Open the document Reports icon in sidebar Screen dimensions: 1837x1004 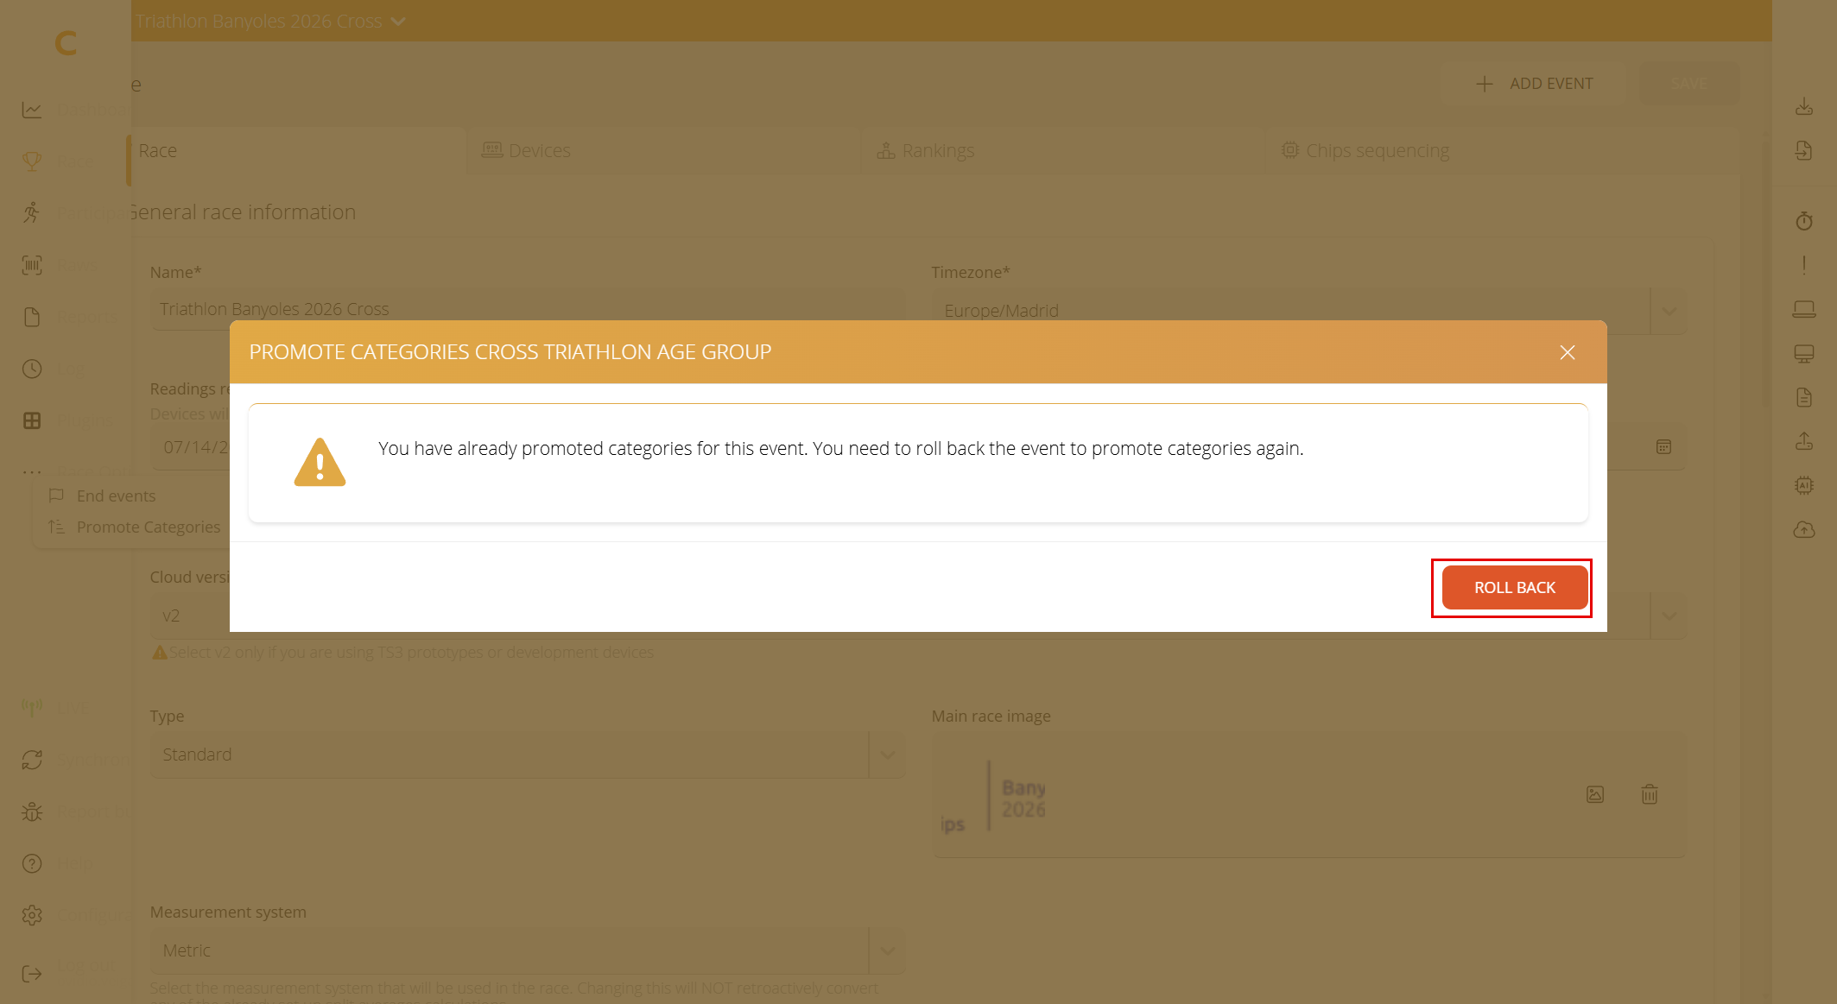point(32,317)
